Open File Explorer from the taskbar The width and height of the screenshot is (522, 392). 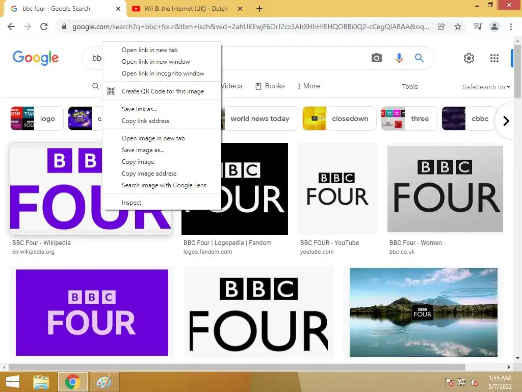tap(41, 382)
